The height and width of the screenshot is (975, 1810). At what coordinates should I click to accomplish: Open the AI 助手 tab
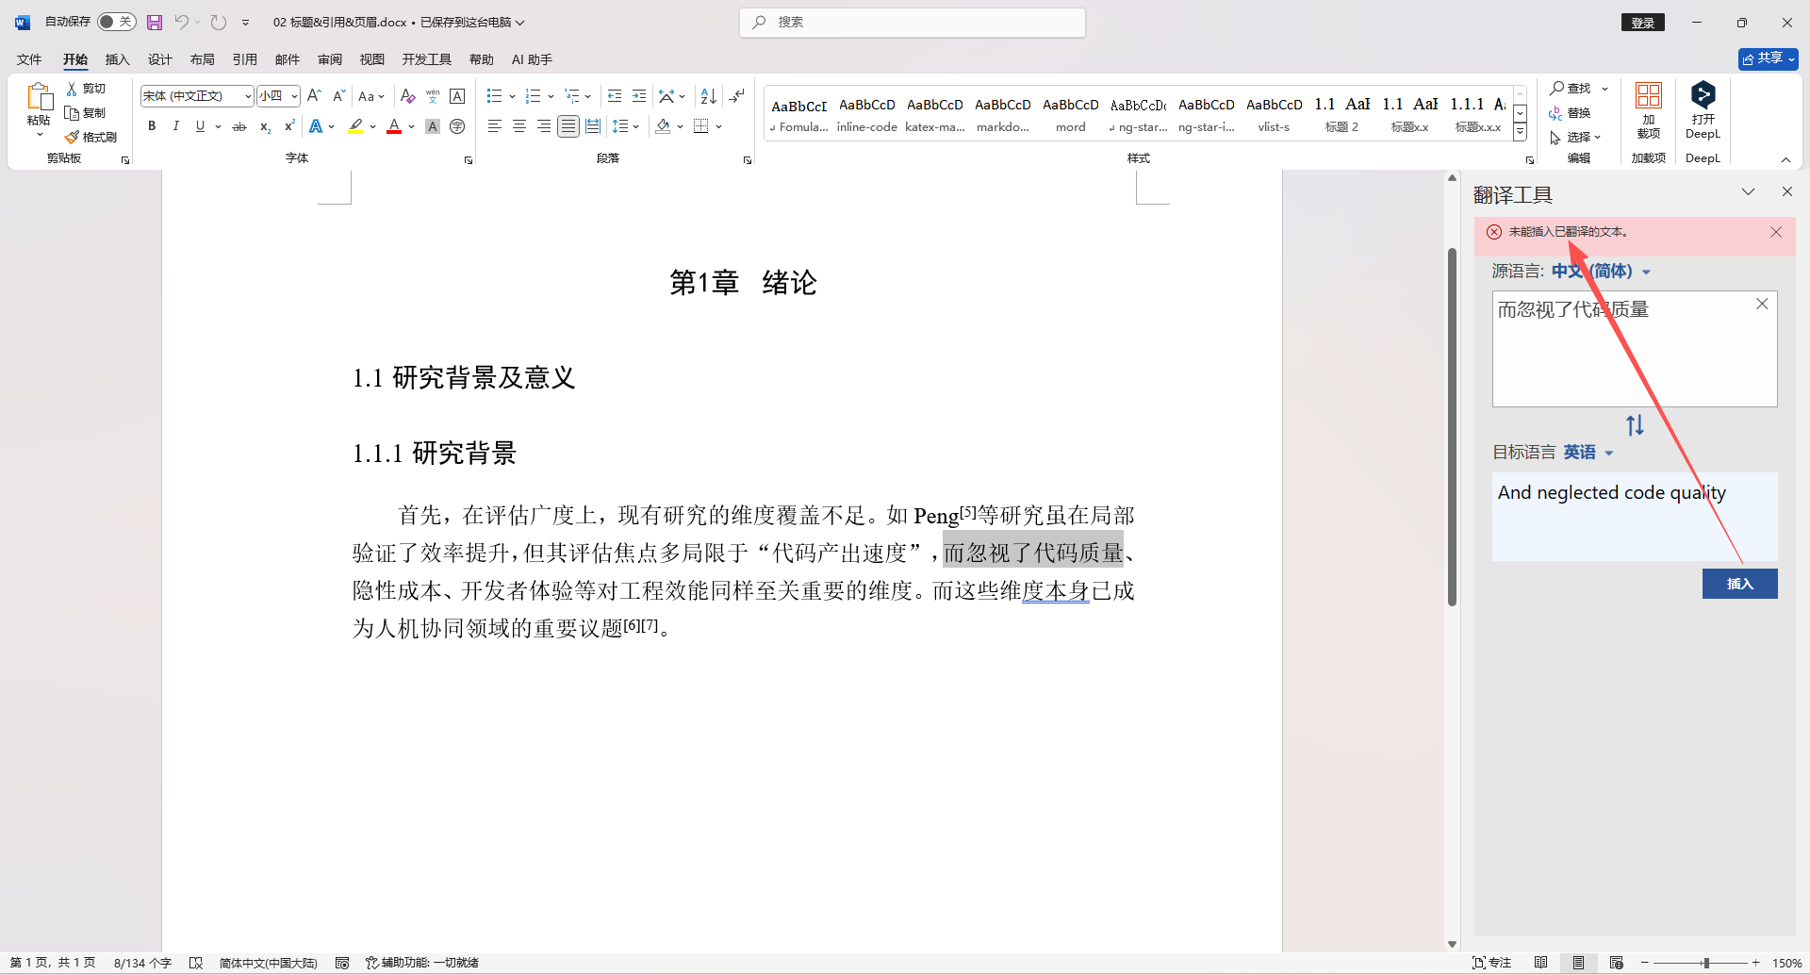point(532,59)
